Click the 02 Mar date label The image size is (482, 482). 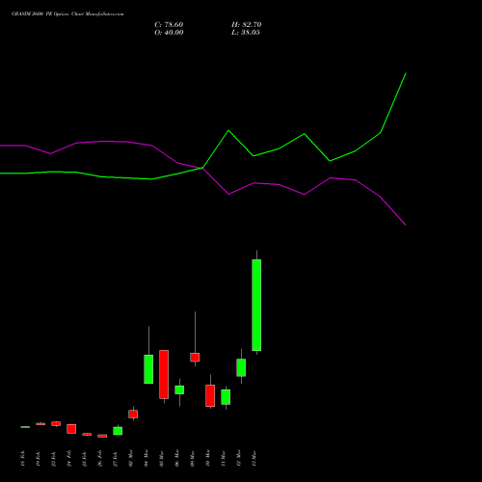point(131,459)
